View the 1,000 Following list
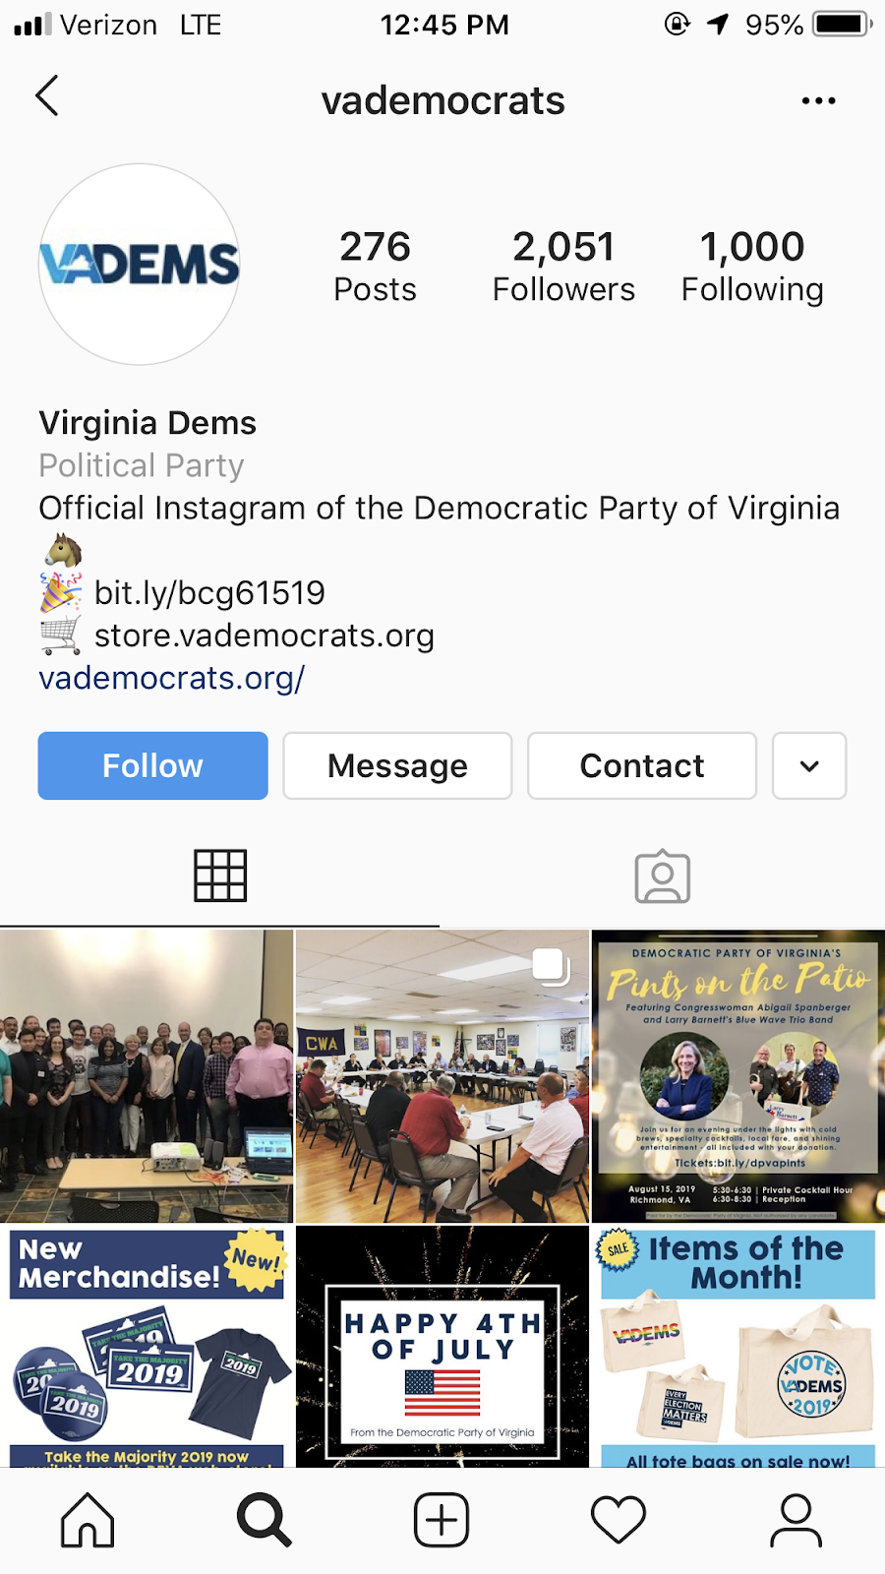 tap(752, 266)
